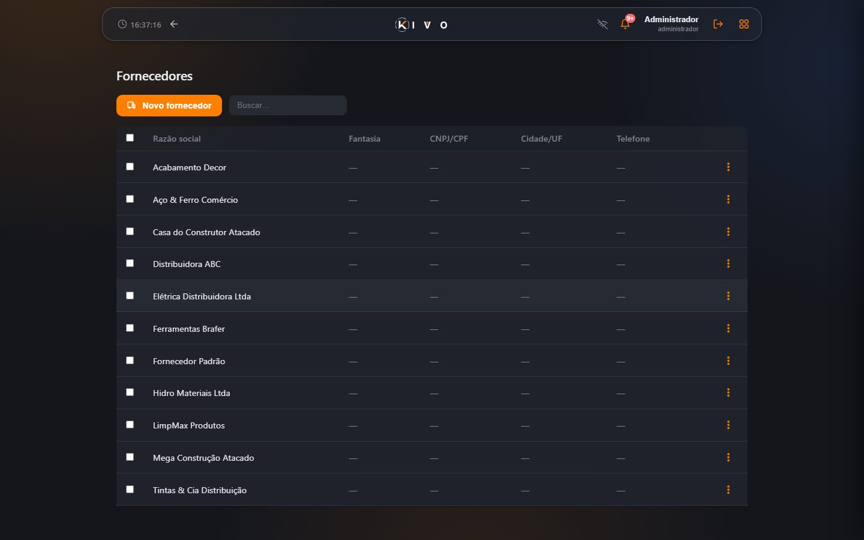Click the KIVO logo

421,25
